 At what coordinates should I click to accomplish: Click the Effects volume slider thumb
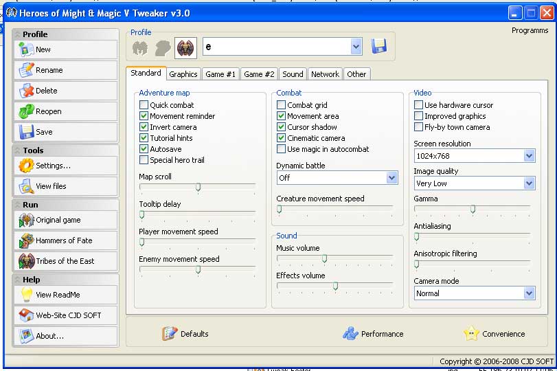click(x=335, y=286)
